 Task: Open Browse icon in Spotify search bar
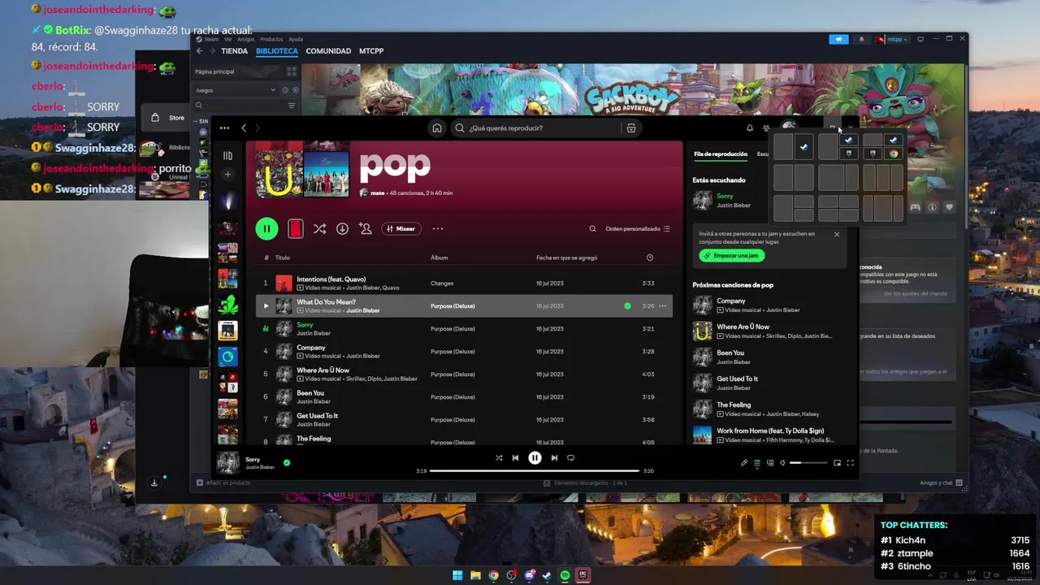pyautogui.click(x=631, y=128)
